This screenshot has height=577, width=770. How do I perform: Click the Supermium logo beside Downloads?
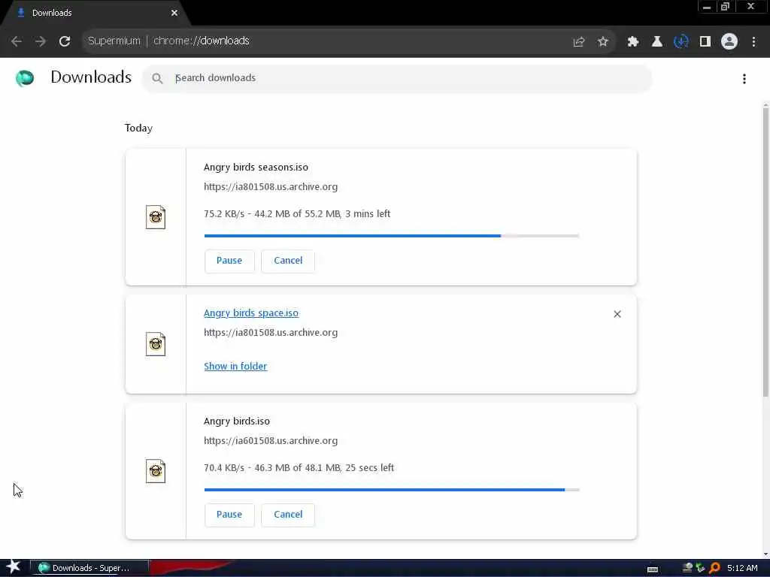(25, 78)
